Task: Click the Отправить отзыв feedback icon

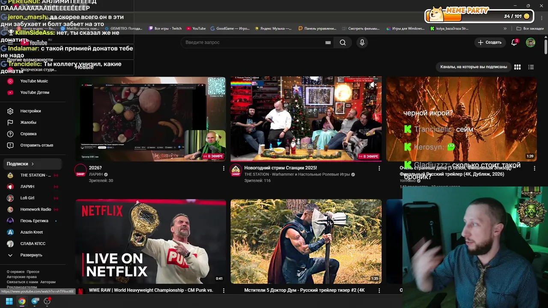Action: coord(10,145)
